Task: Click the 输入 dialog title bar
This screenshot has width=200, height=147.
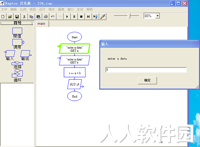Action: pos(149,44)
